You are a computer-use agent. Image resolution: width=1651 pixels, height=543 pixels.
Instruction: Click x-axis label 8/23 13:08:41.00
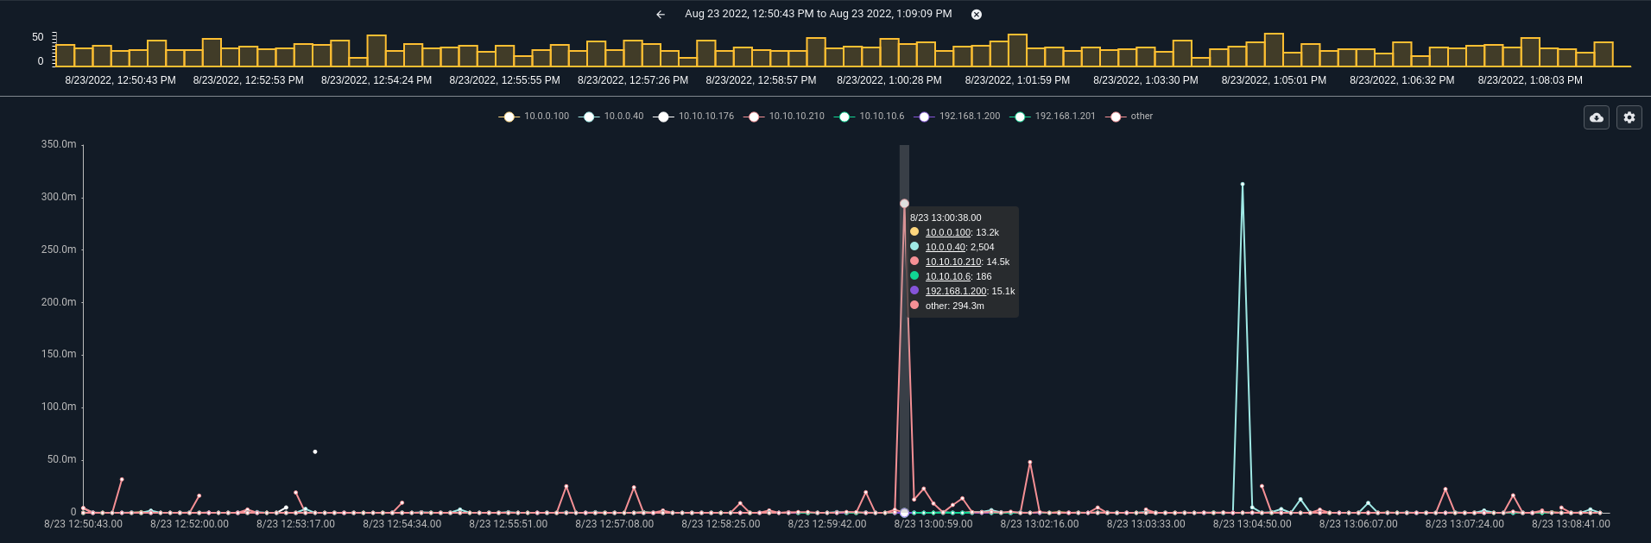point(1571,524)
